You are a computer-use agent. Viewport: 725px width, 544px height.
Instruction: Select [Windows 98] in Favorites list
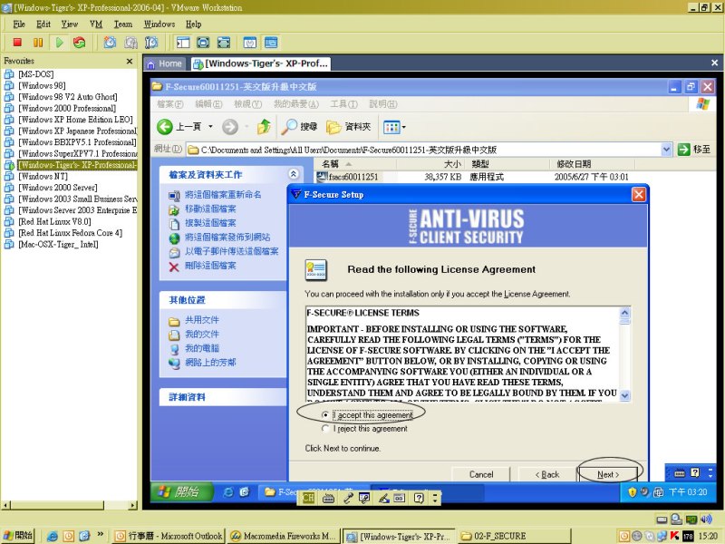click(42, 85)
